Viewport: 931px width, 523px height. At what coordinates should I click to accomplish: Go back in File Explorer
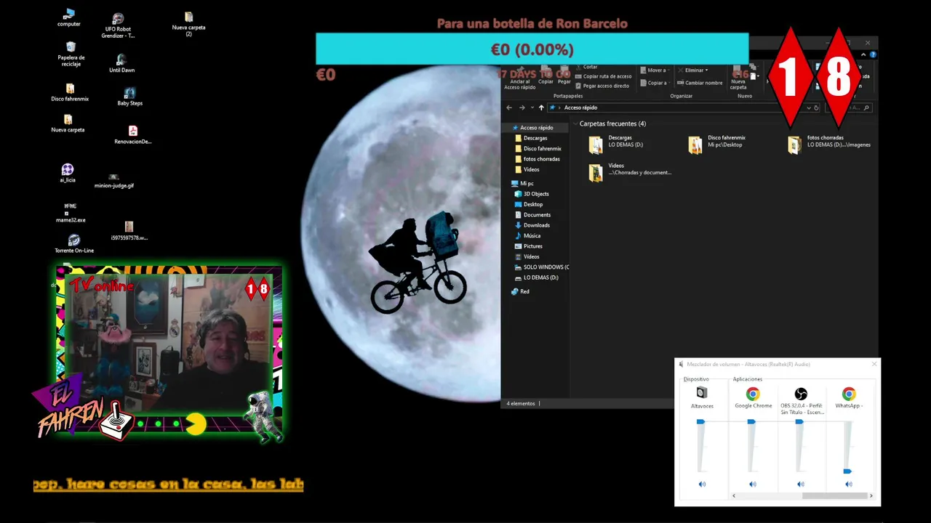[509, 108]
